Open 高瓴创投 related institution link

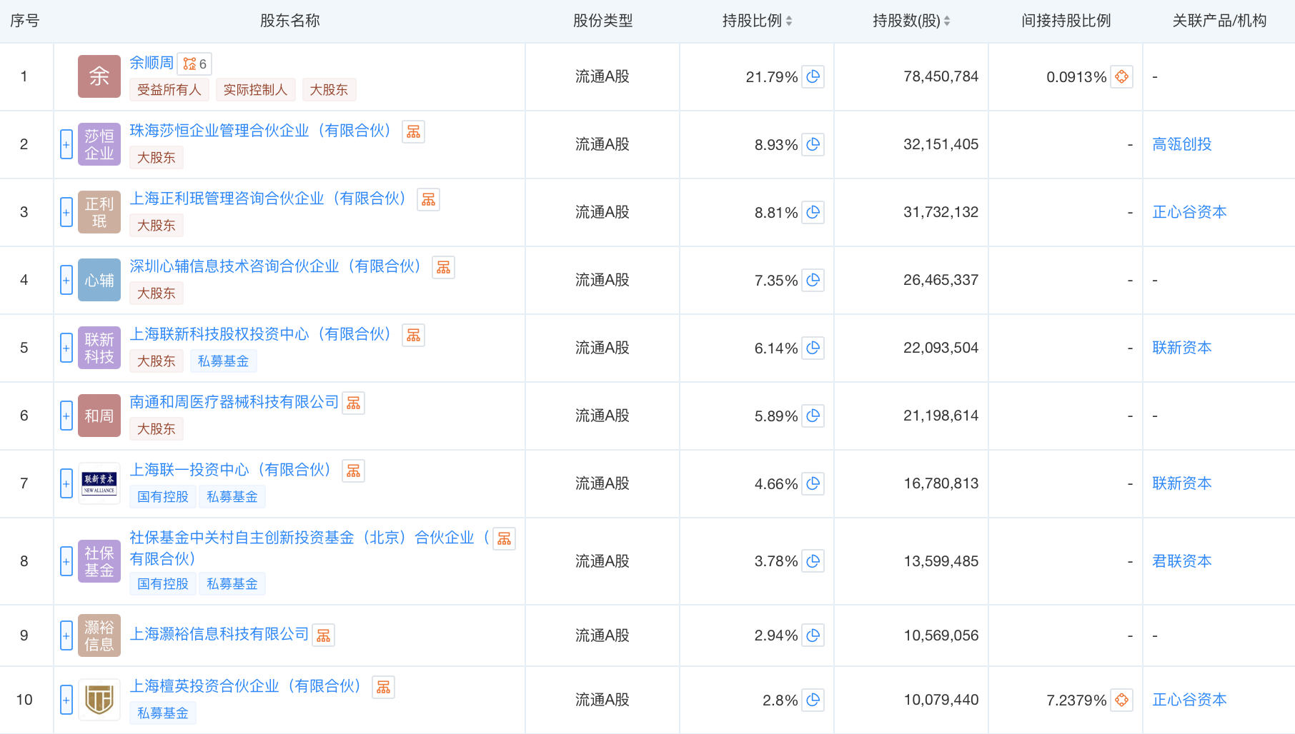click(1181, 144)
